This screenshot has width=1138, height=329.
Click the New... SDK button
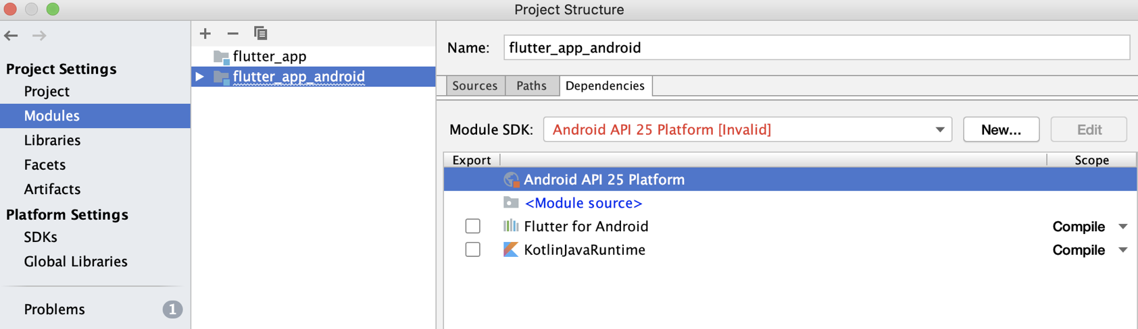(x=1001, y=129)
